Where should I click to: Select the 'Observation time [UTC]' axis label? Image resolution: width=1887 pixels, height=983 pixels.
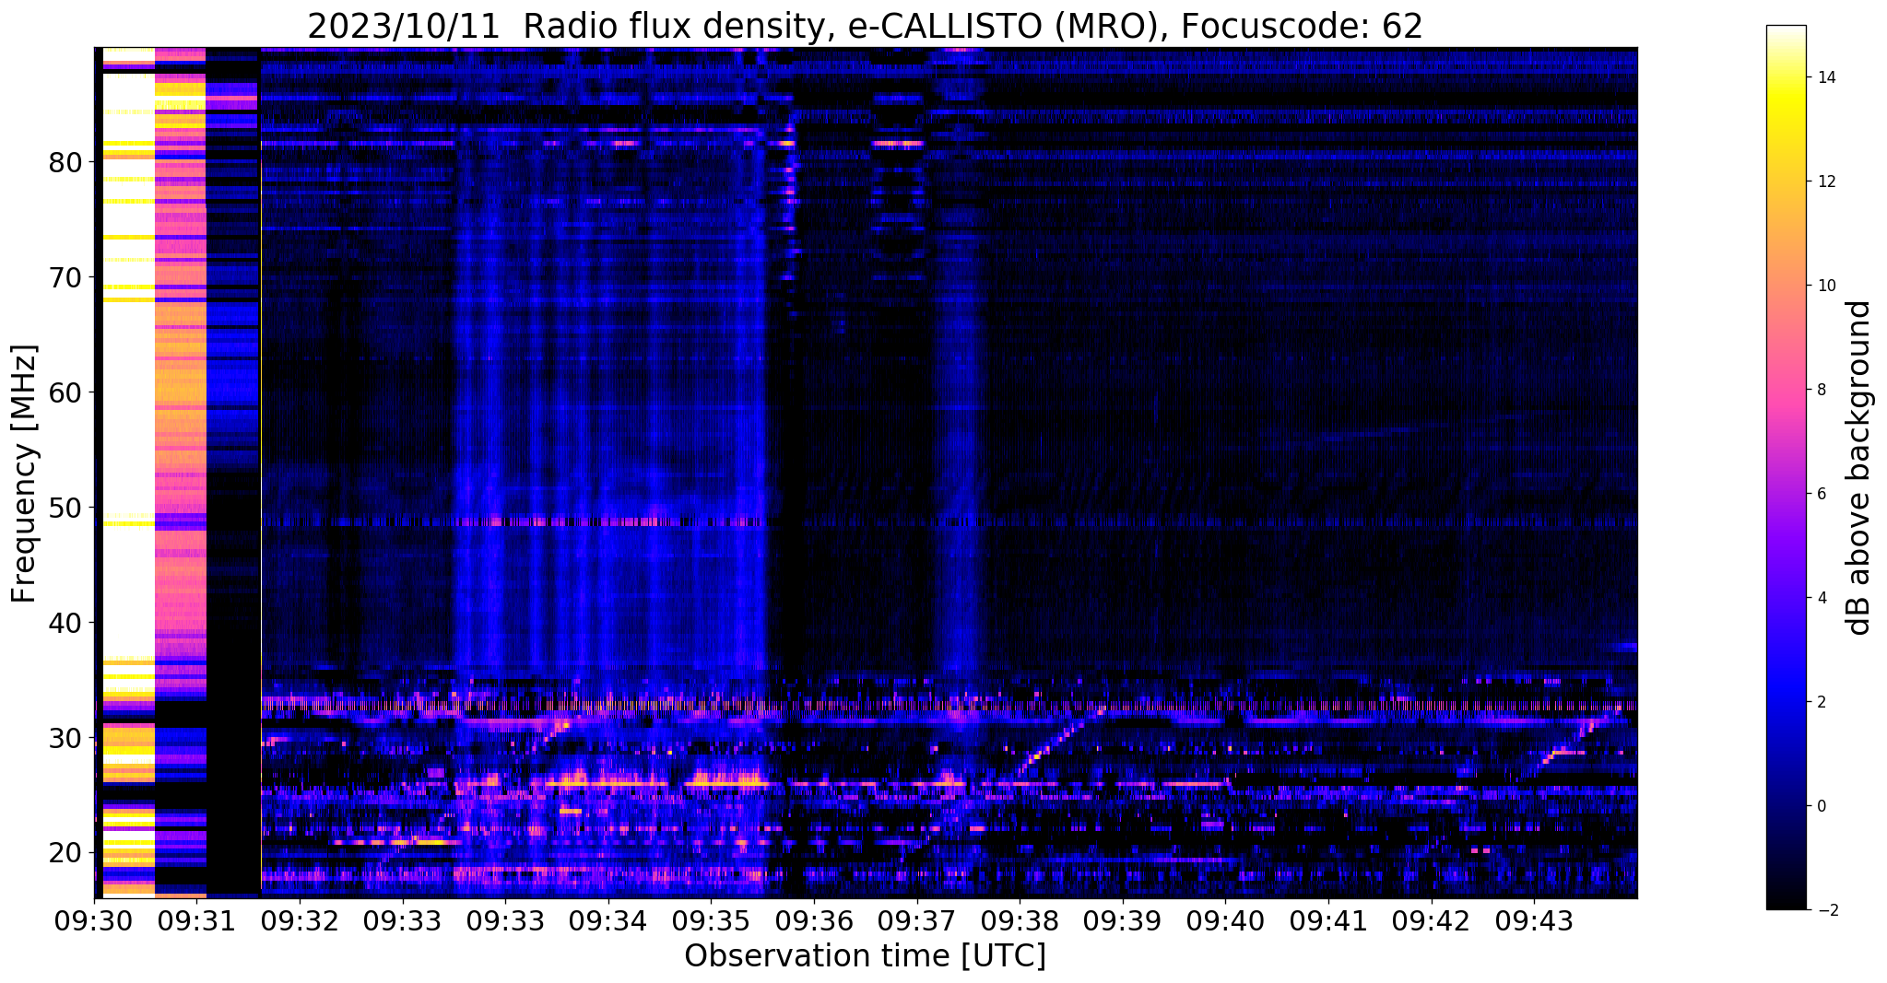[x=865, y=956]
